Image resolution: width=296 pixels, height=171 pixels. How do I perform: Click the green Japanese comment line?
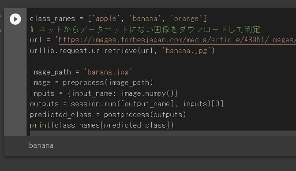(x=145, y=30)
